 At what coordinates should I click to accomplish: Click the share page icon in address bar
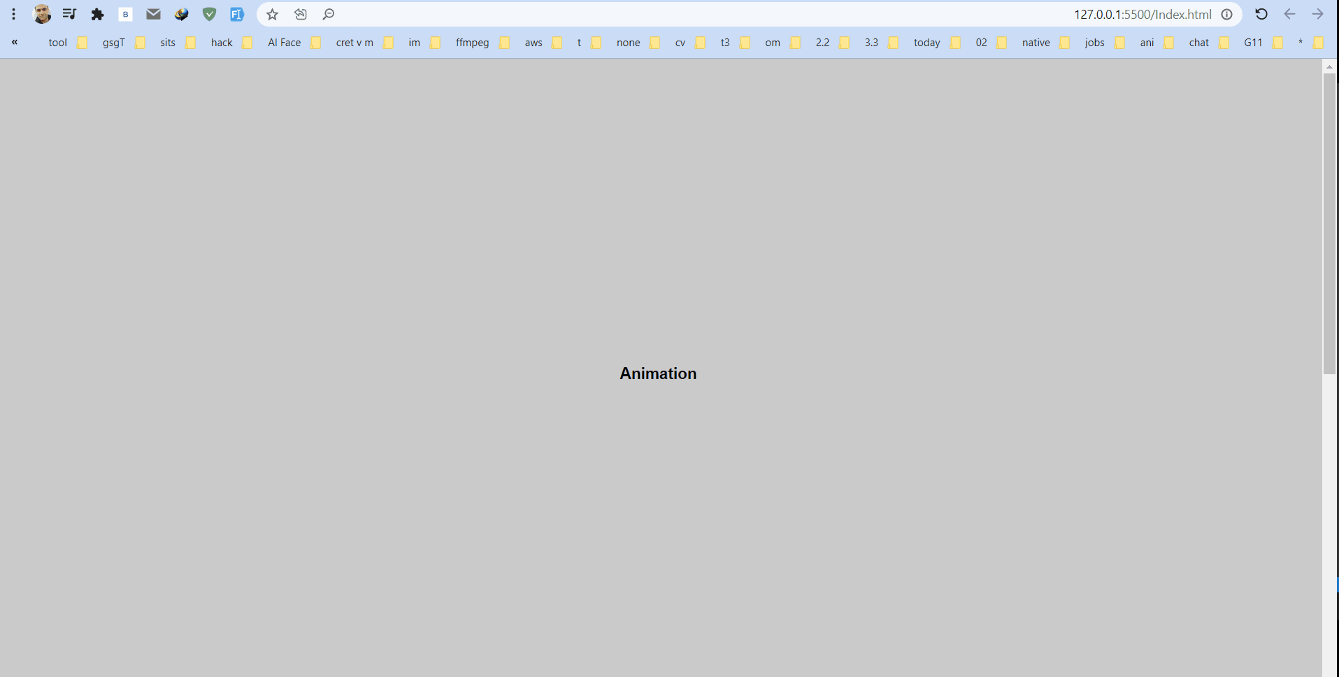(300, 14)
